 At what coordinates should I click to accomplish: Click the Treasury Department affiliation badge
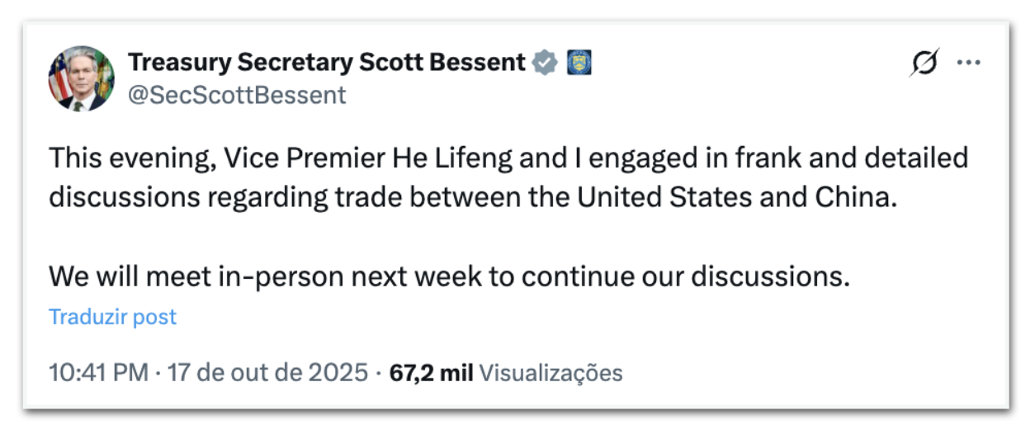point(579,63)
